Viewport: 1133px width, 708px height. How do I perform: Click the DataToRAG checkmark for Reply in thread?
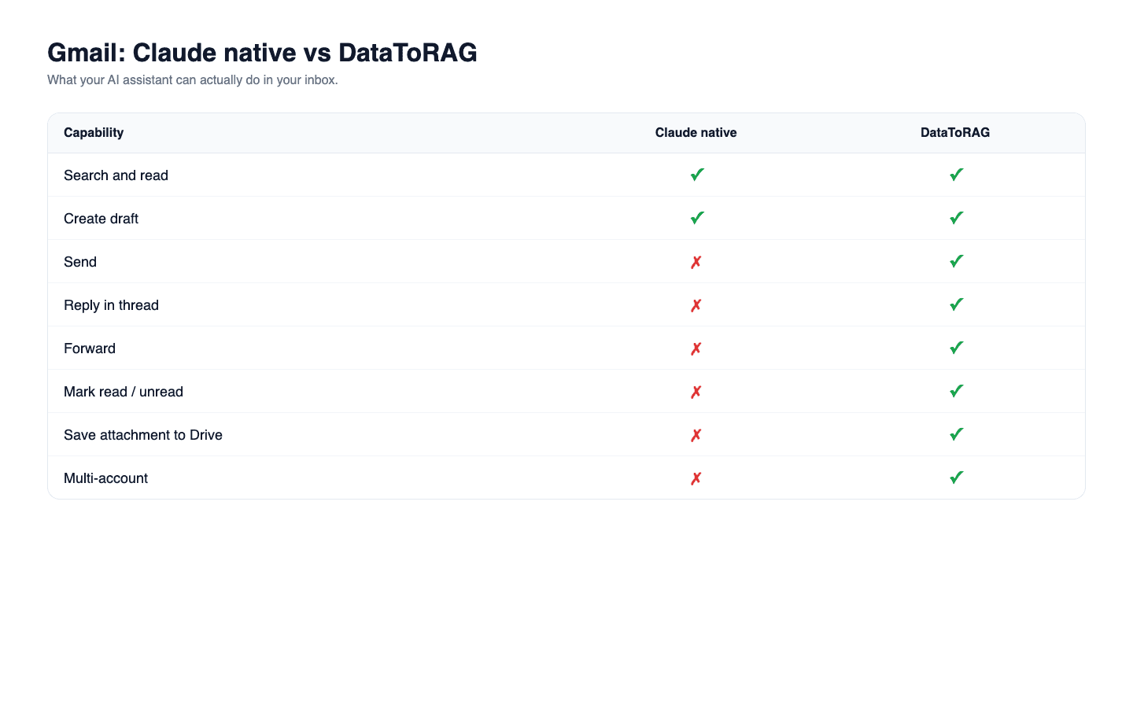[x=956, y=304]
